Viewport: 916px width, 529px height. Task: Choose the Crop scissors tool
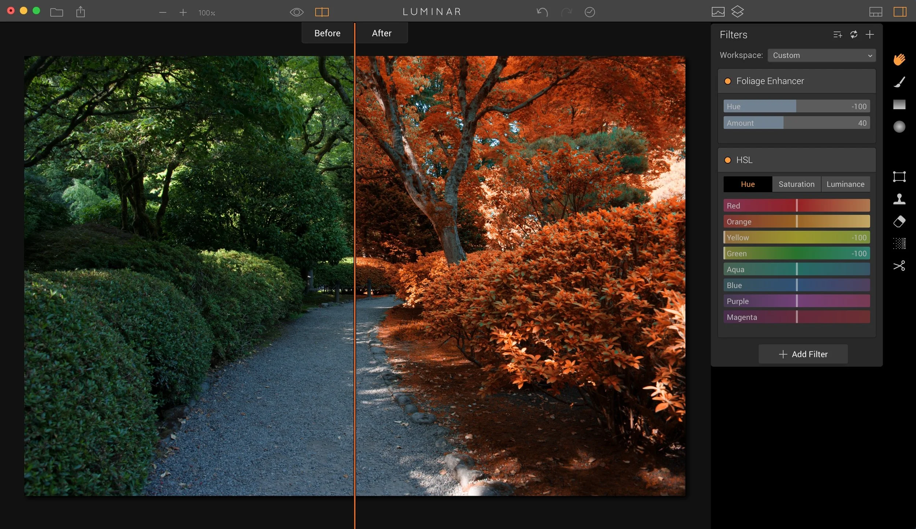900,265
